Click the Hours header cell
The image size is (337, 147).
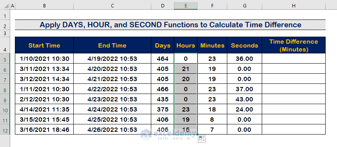pyautogui.click(x=186, y=45)
